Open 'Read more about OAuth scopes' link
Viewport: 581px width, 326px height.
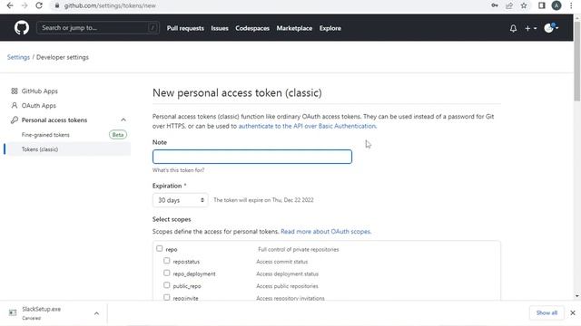click(x=326, y=232)
